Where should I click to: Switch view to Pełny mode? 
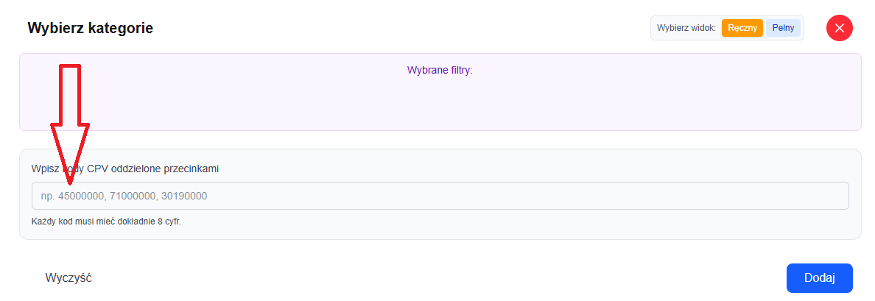tap(783, 28)
